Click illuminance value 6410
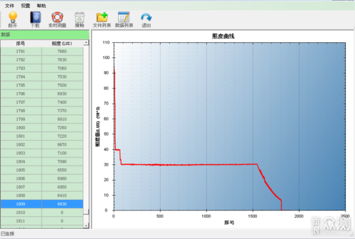The image size is (355, 239). tap(62, 195)
